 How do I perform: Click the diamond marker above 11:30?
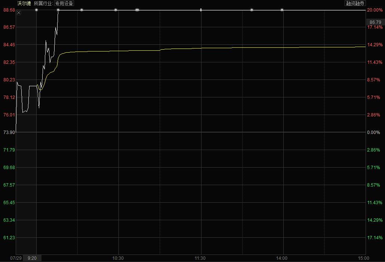(x=201, y=10)
